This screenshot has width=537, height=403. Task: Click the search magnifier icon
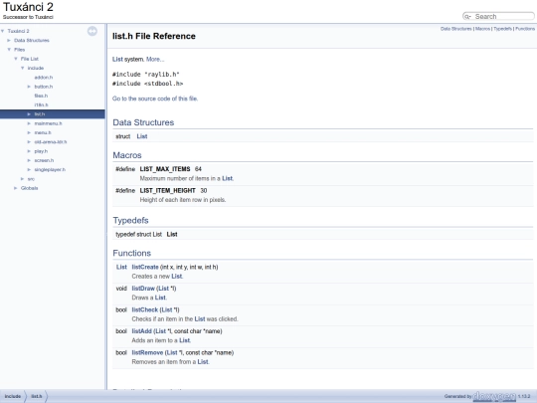click(x=467, y=17)
